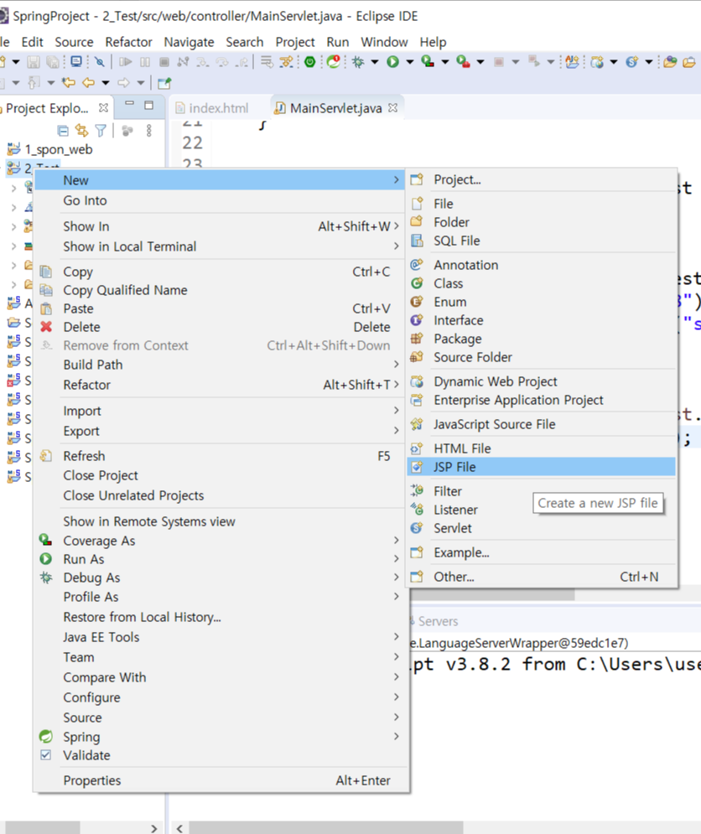Choose HTML File from the New submenu

541,448
